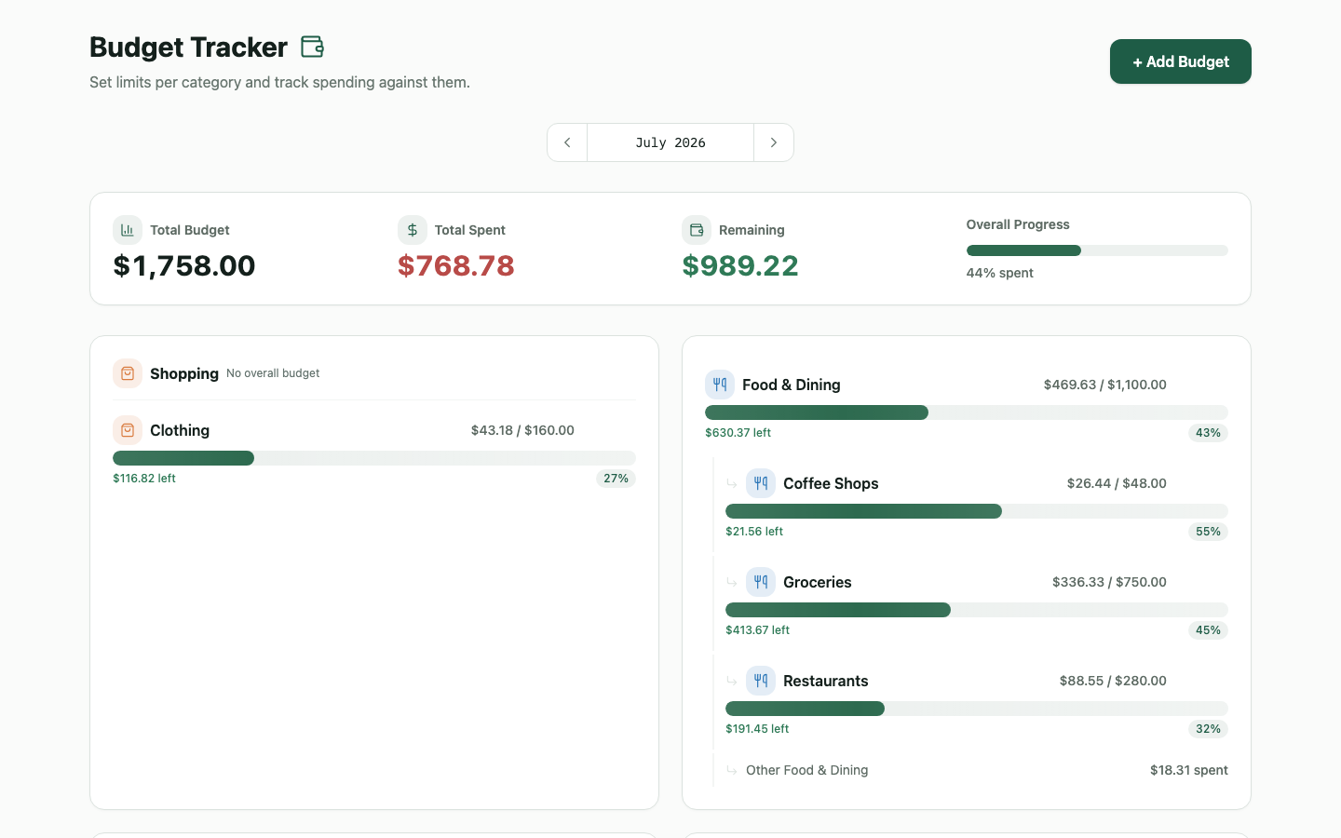The width and height of the screenshot is (1341, 838).
Task: Click the Coffee Shops progress bar
Action: 977,511
